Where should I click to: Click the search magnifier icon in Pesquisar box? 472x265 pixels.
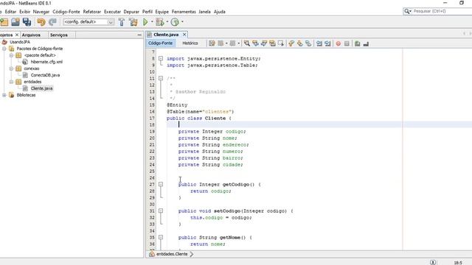coord(407,11)
